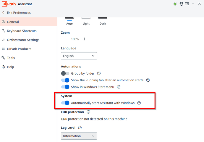Minimize the Assistant window

[193, 4]
